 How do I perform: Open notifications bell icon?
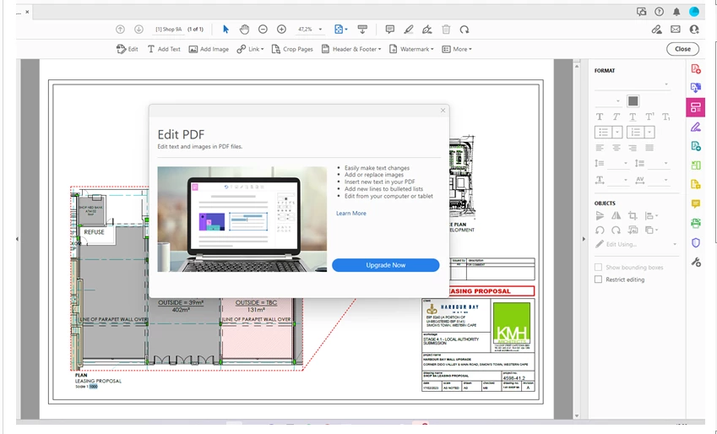[676, 12]
